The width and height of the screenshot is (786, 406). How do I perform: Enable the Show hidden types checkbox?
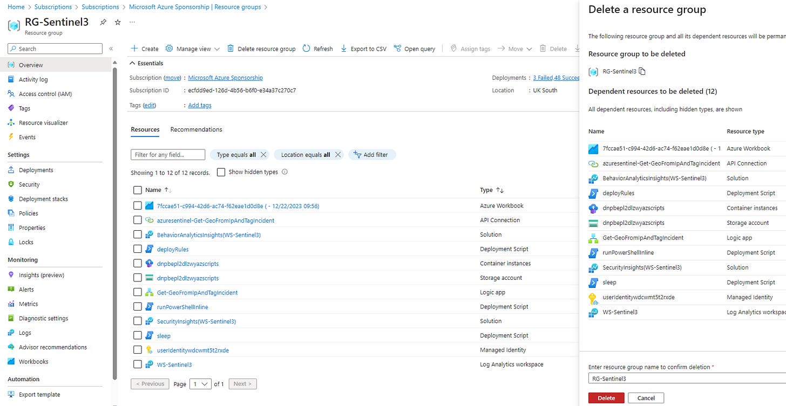click(x=220, y=172)
